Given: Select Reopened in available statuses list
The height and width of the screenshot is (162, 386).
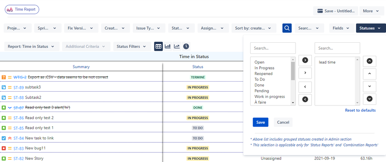Looking at the screenshot, I should coord(263,73).
